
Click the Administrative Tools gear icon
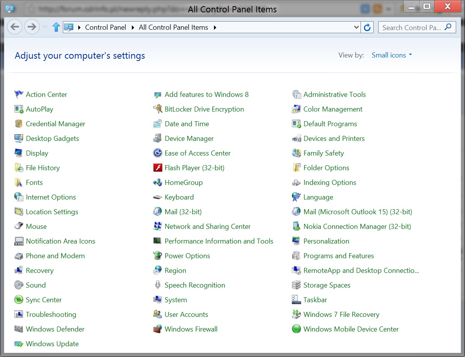(296, 94)
